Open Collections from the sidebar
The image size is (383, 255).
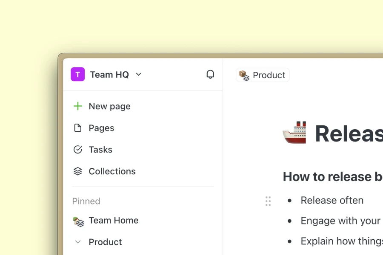tap(112, 171)
